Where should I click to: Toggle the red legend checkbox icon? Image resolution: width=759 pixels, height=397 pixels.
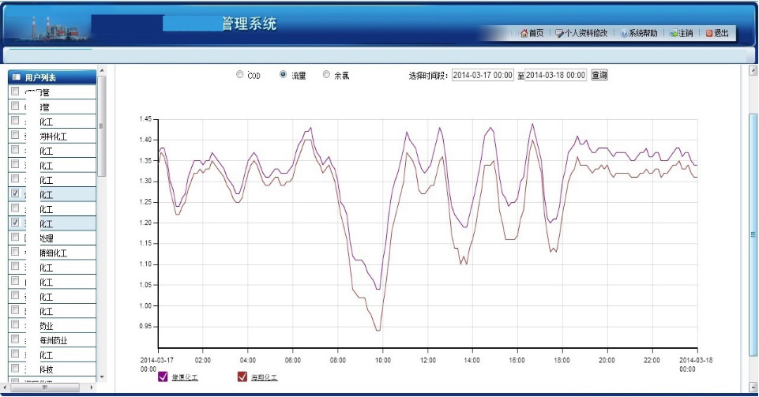point(242,376)
